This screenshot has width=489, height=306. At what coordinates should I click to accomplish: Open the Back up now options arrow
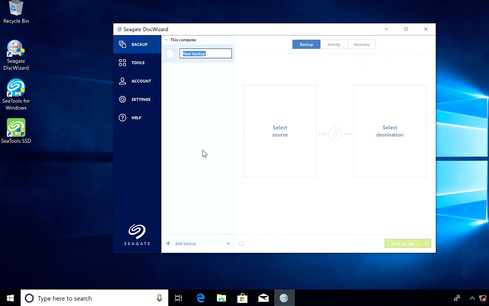(x=427, y=243)
